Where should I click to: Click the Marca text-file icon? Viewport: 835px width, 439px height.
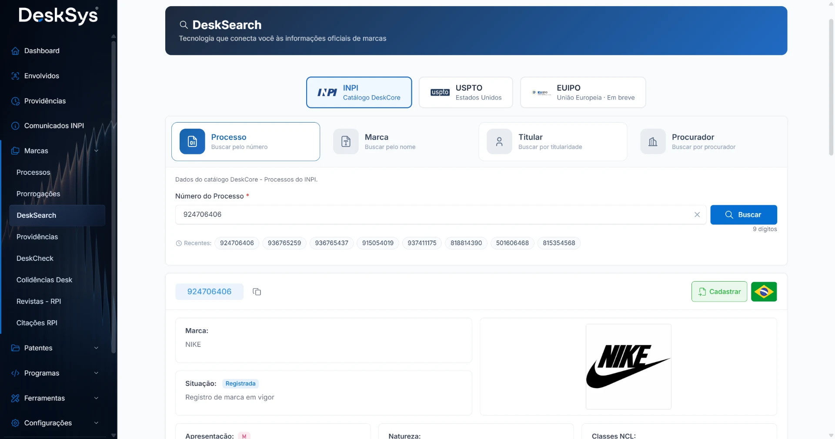(346, 142)
